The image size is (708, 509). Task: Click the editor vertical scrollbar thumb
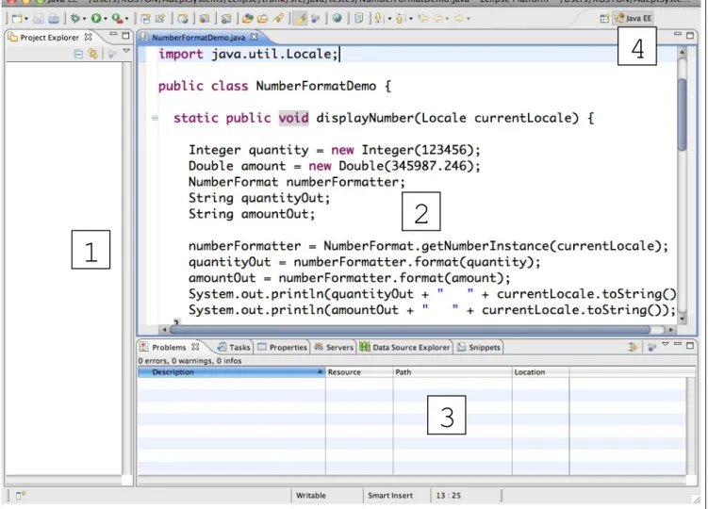tap(682, 115)
